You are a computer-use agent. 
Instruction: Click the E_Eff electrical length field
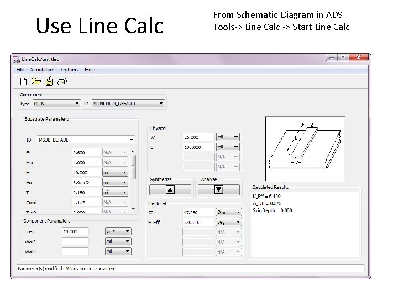pos(198,222)
